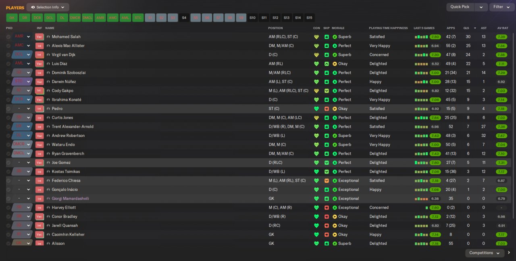Screen dimensions: 516x261
Task: Click the person icon beside Alexis Mac Allister
Action: pyautogui.click(x=48, y=46)
